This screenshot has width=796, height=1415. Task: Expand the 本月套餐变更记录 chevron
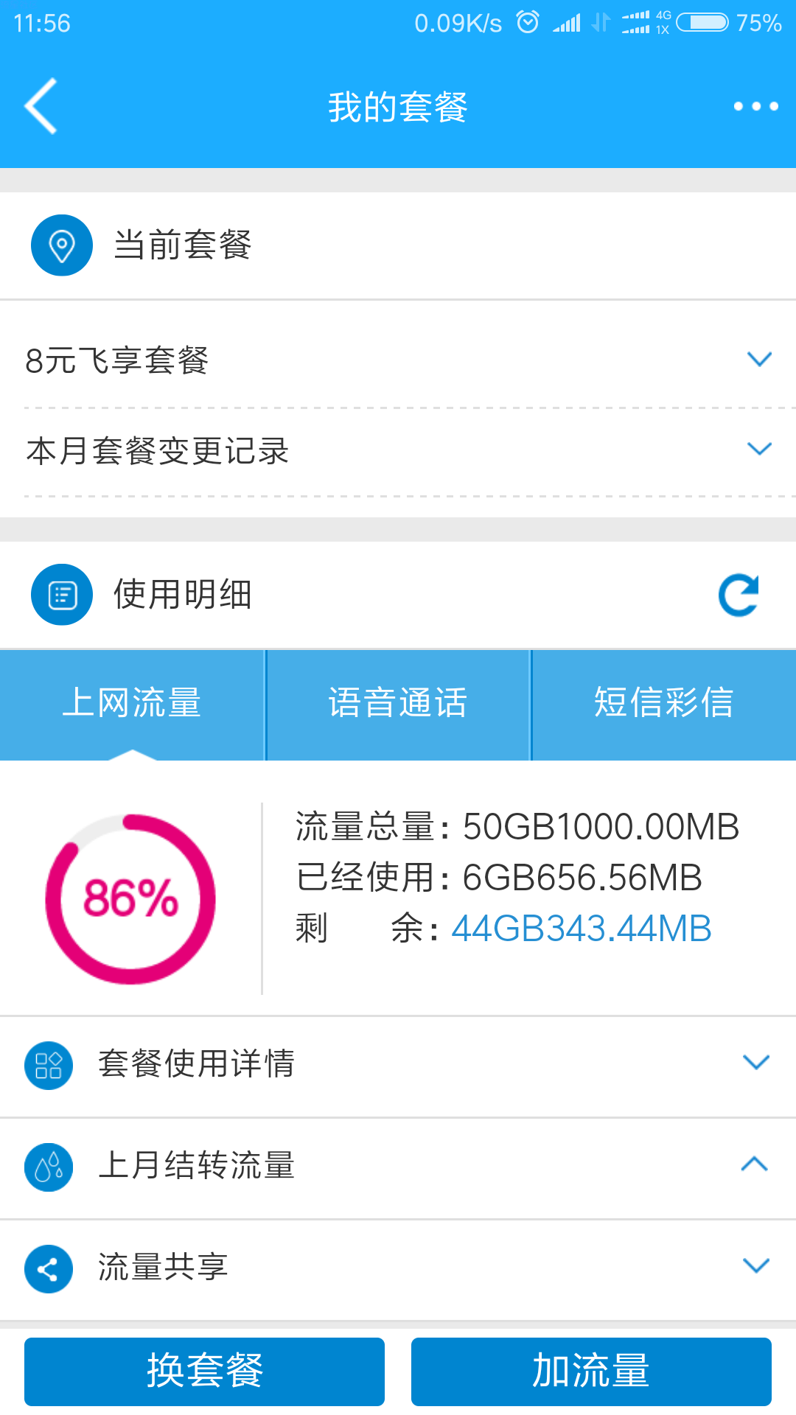(759, 449)
